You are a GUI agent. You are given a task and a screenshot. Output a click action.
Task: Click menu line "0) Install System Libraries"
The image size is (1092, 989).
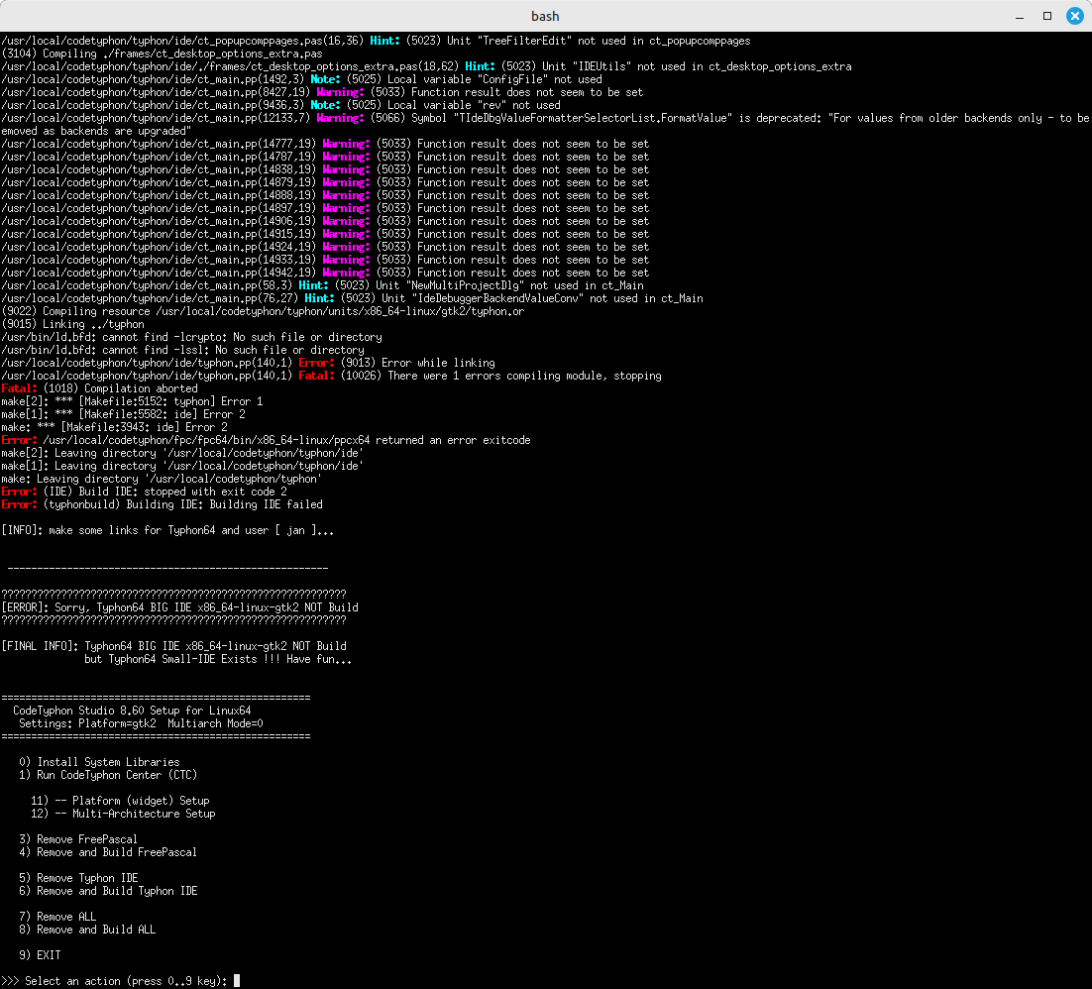(100, 762)
